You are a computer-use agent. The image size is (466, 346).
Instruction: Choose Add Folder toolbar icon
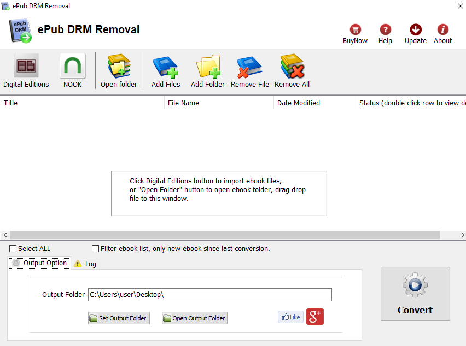(x=208, y=71)
